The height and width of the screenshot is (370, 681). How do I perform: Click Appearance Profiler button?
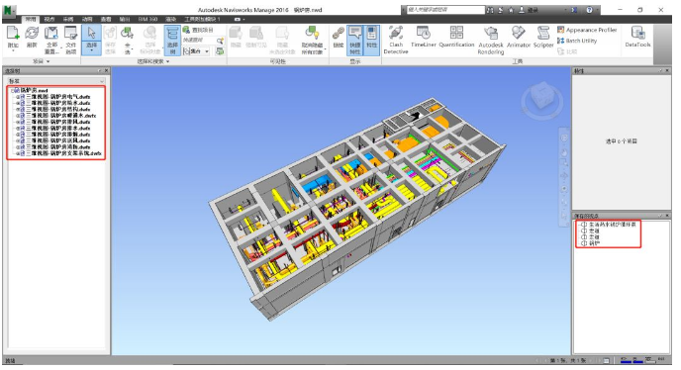coord(587,30)
